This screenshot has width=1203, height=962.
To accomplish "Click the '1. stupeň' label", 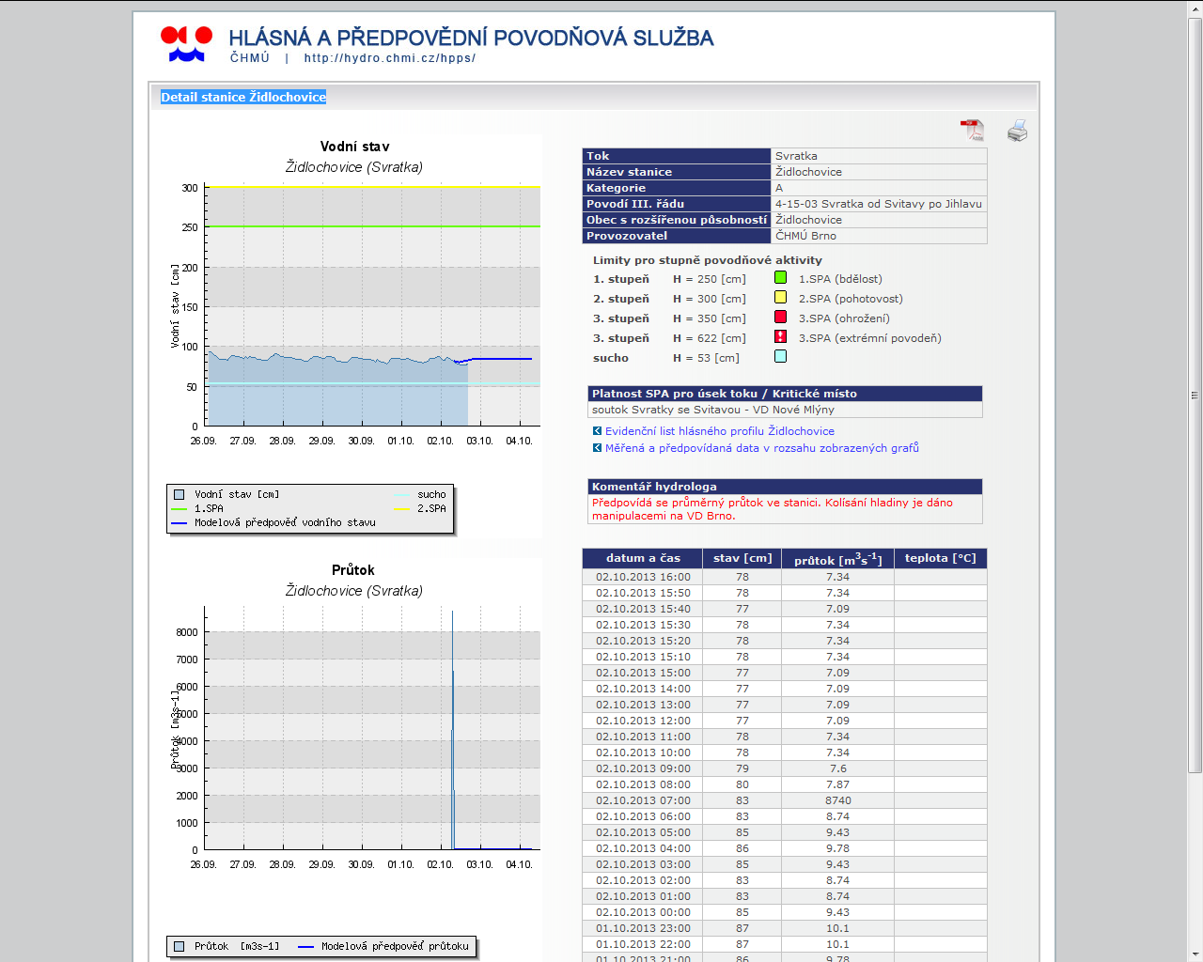I will tap(621, 279).
